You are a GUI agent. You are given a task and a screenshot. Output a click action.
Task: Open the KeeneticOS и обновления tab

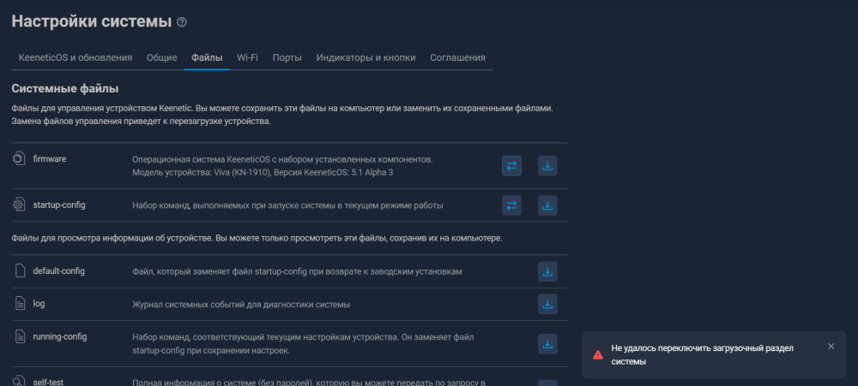pyautogui.click(x=76, y=57)
